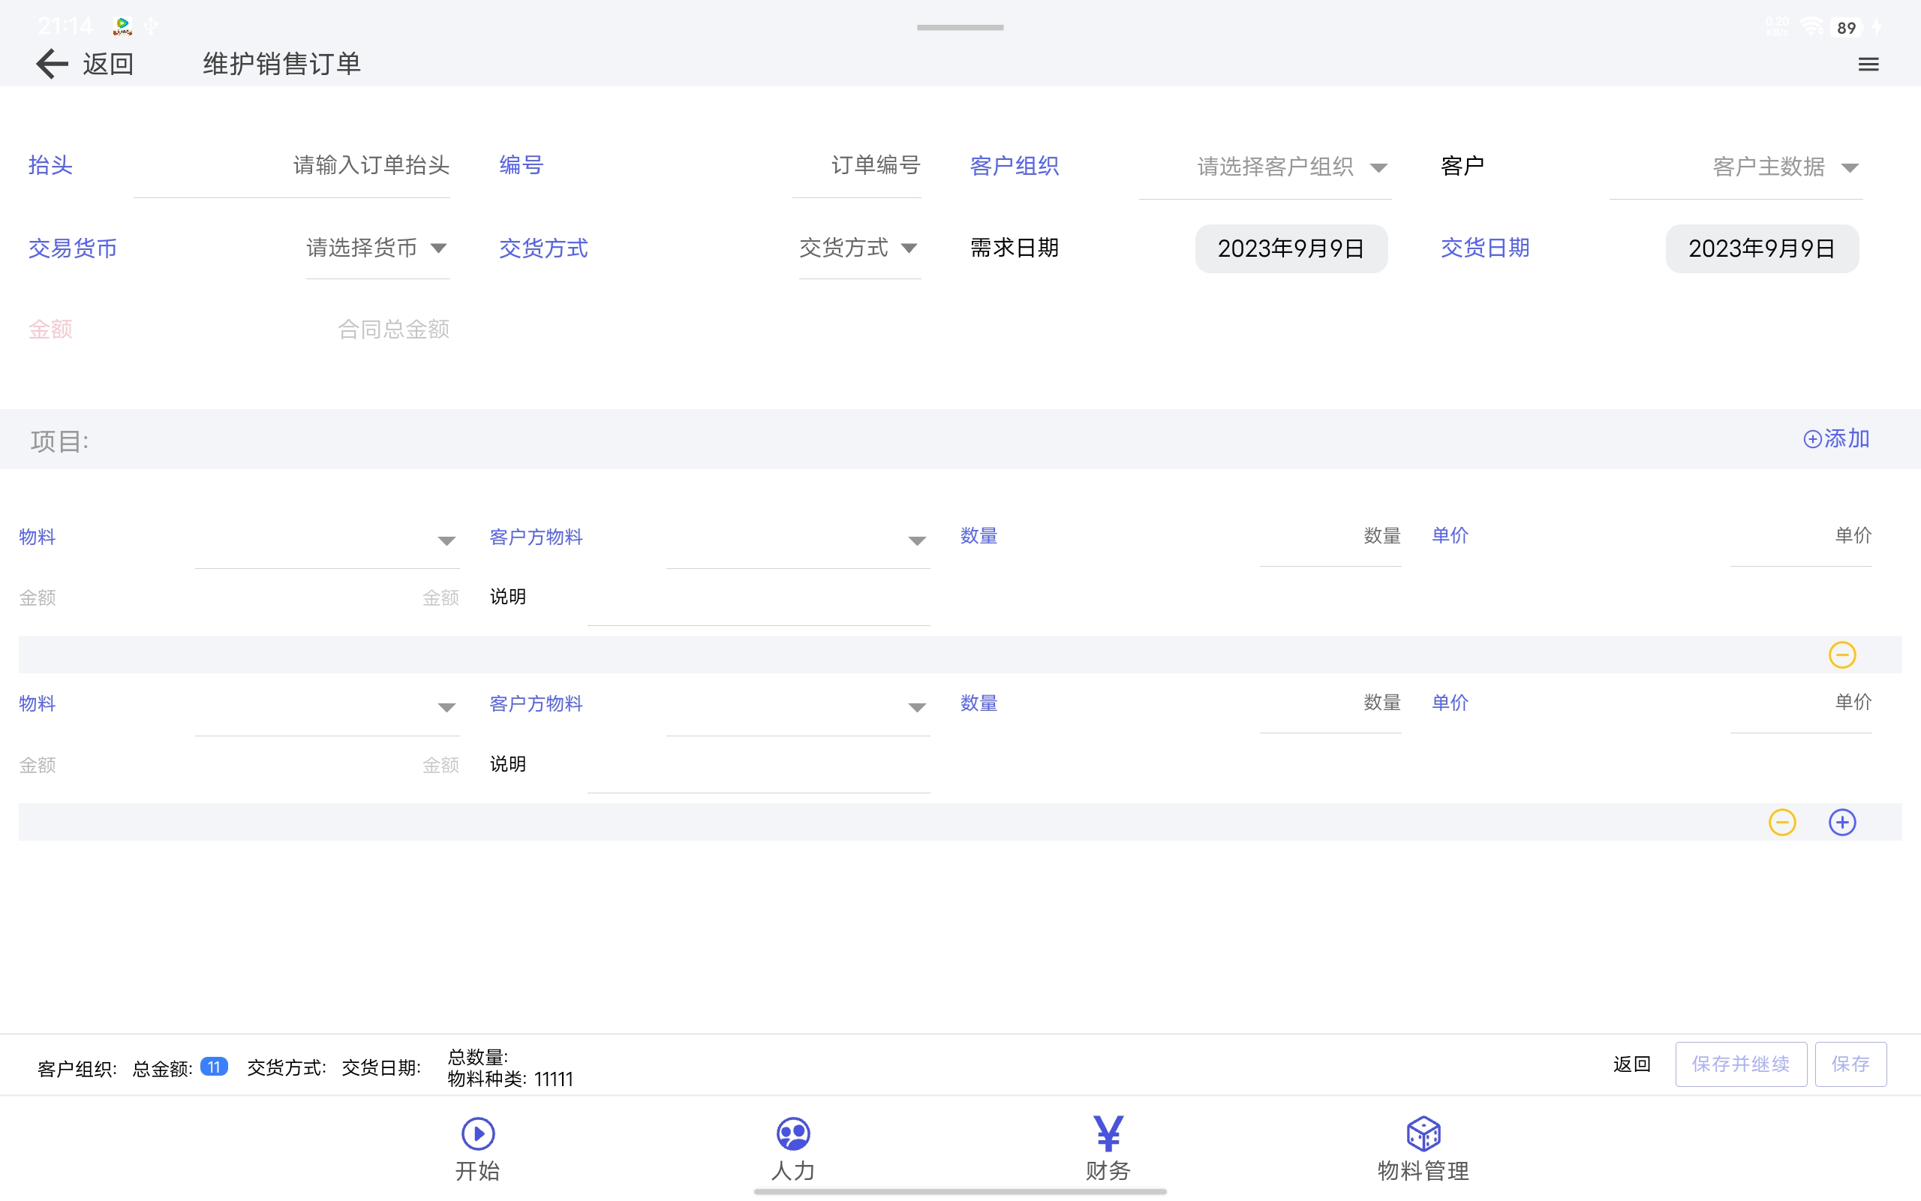Expand first row 物料 dropdown arrow
The image size is (1921, 1201).
[446, 542]
